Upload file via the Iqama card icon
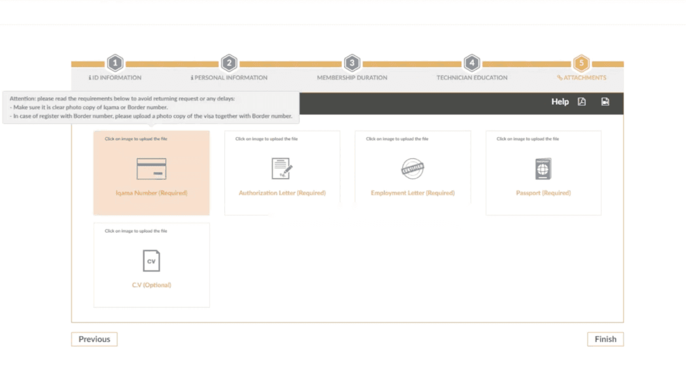 (151, 169)
